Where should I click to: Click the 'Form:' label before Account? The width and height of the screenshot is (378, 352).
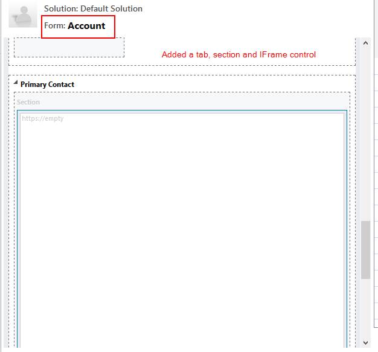tap(54, 26)
